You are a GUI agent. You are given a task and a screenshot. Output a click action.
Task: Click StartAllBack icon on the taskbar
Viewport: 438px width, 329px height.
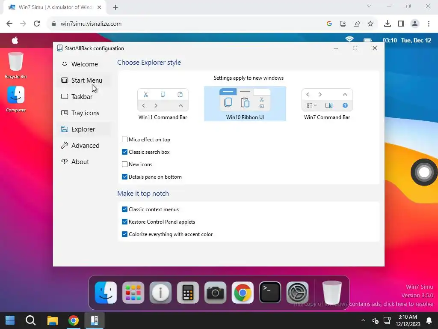pos(95,320)
